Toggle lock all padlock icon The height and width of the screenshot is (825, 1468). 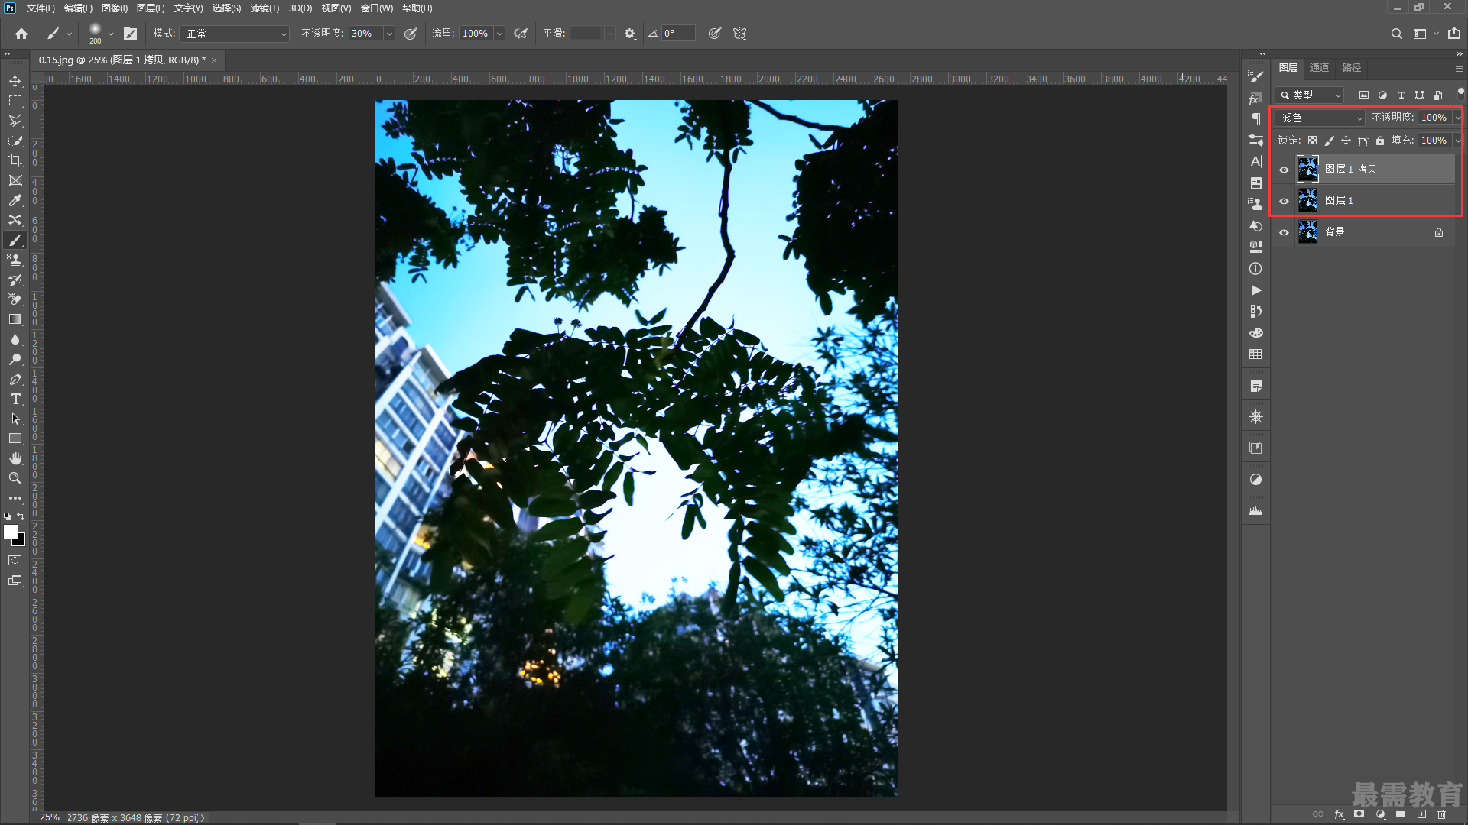1380,141
